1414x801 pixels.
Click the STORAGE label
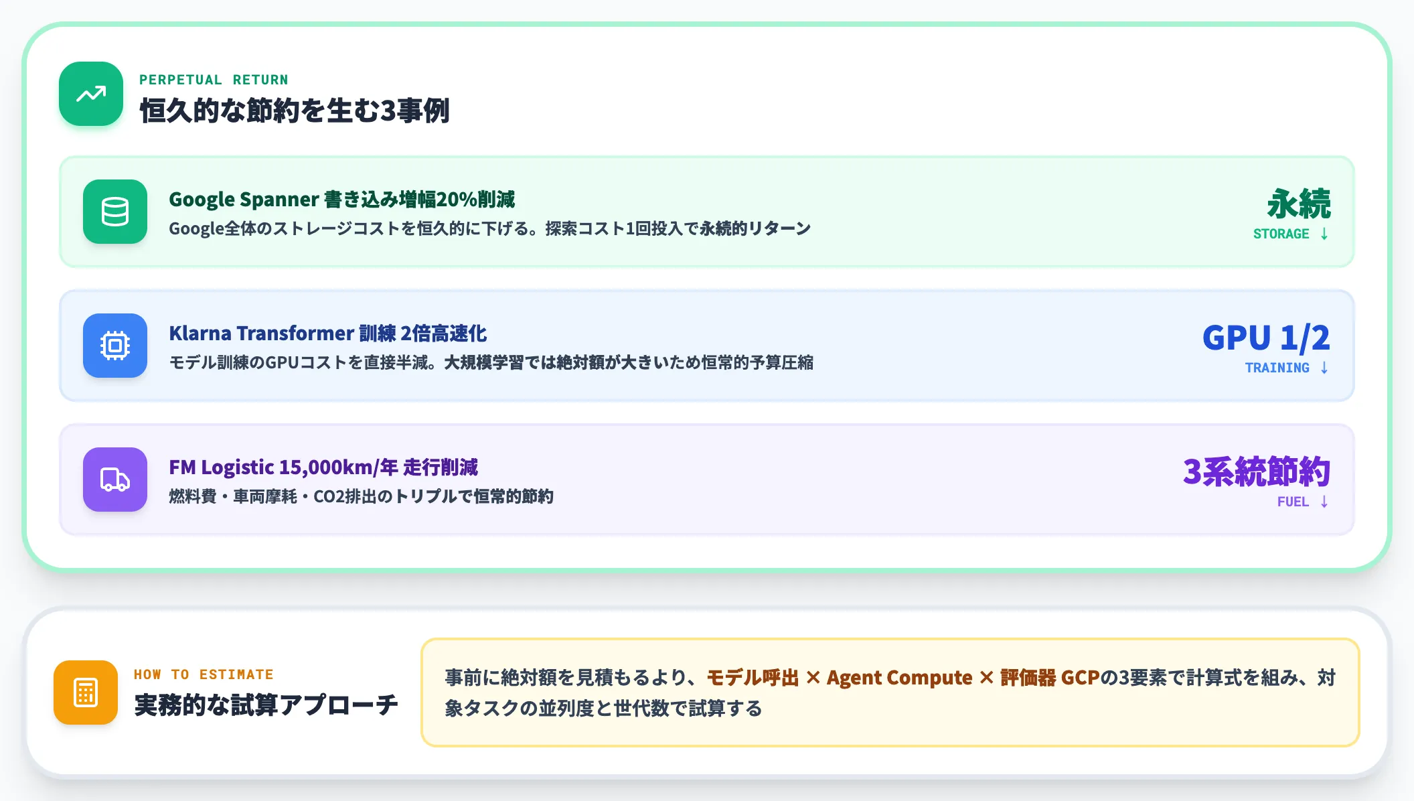pyautogui.click(x=1281, y=234)
